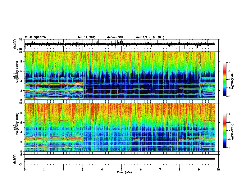Click the ch.1 'Frequency (kHz)' axis label

(x=17, y=72)
